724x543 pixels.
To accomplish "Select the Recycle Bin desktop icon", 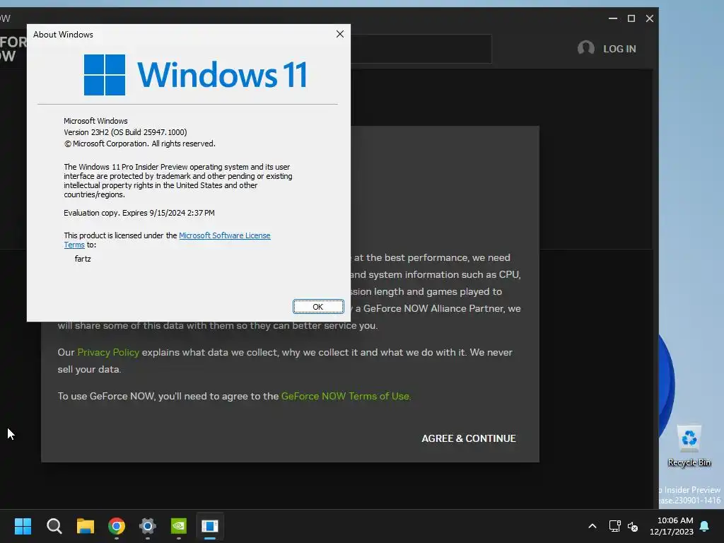I will tap(689, 446).
